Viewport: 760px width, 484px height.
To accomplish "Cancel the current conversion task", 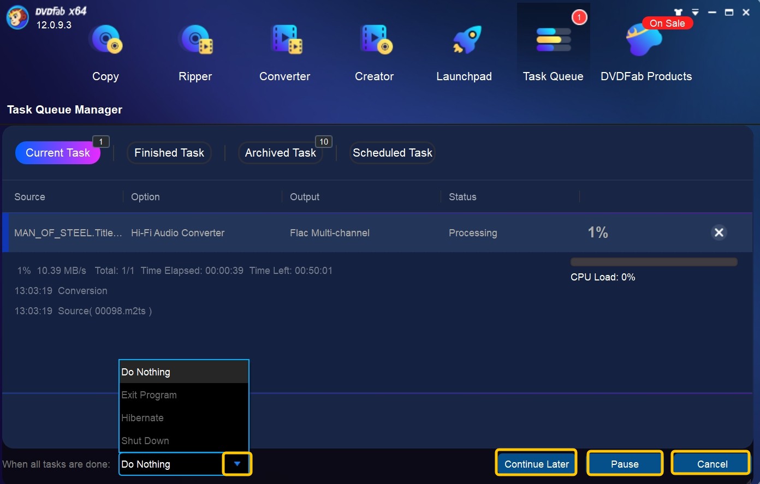I will 711,464.
